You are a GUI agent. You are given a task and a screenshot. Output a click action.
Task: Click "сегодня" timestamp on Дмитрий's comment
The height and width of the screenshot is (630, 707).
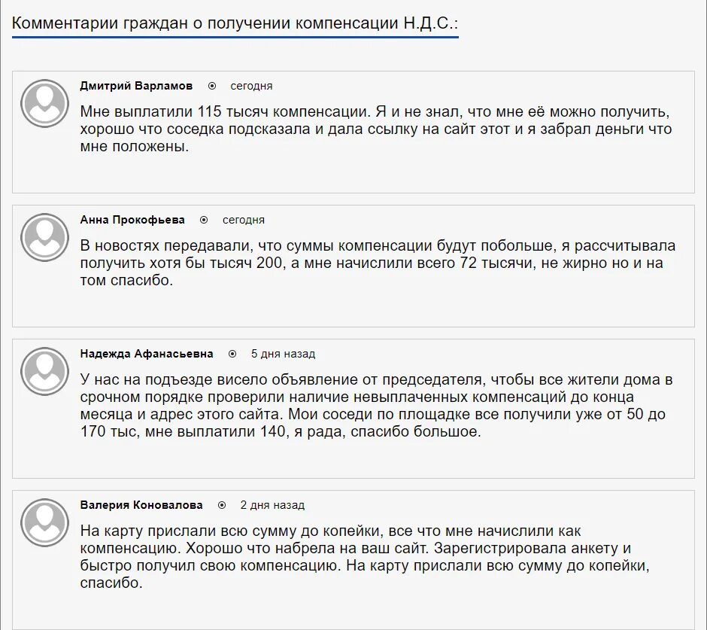(x=251, y=86)
